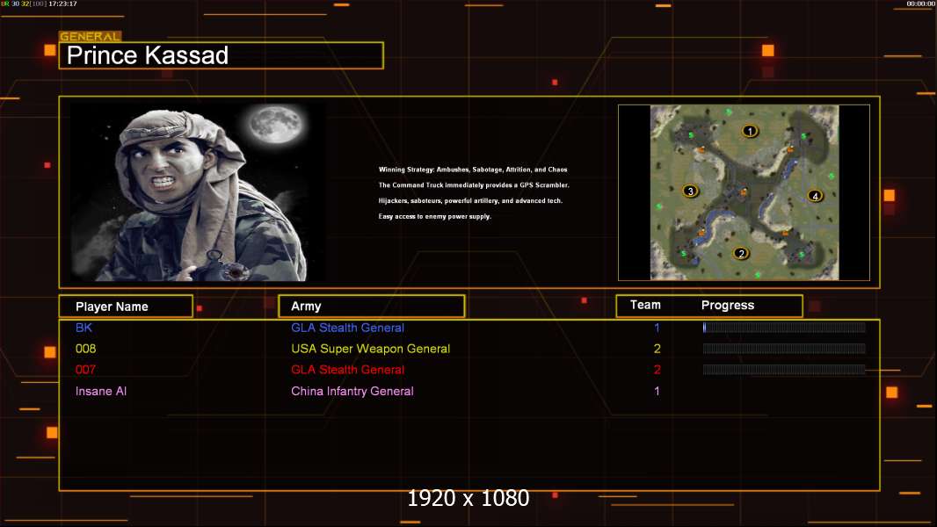Viewport: 937px width, 527px height.
Task: Click the Prince Kassad name title
Action: (x=148, y=55)
